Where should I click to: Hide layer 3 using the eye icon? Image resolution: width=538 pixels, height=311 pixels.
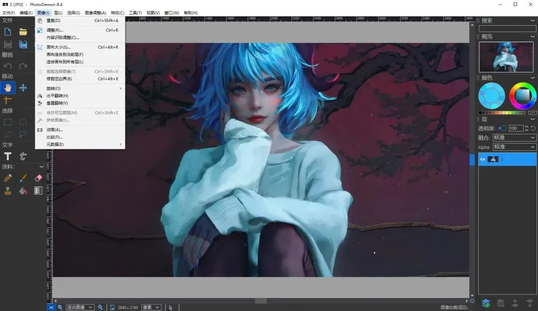pyautogui.click(x=482, y=159)
